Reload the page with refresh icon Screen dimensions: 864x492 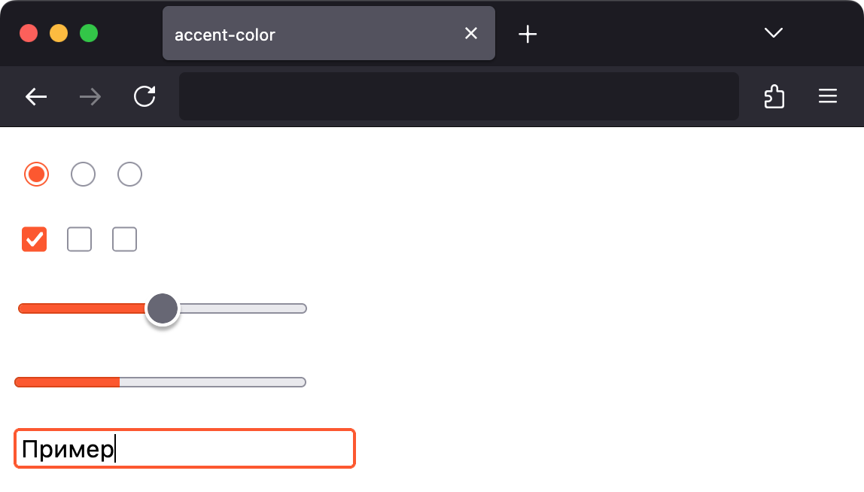tap(145, 96)
